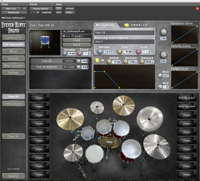Remove Kick DW 22 Dry via its slot icon
Viewport: 200px width, 181px height.
click(195, 96)
